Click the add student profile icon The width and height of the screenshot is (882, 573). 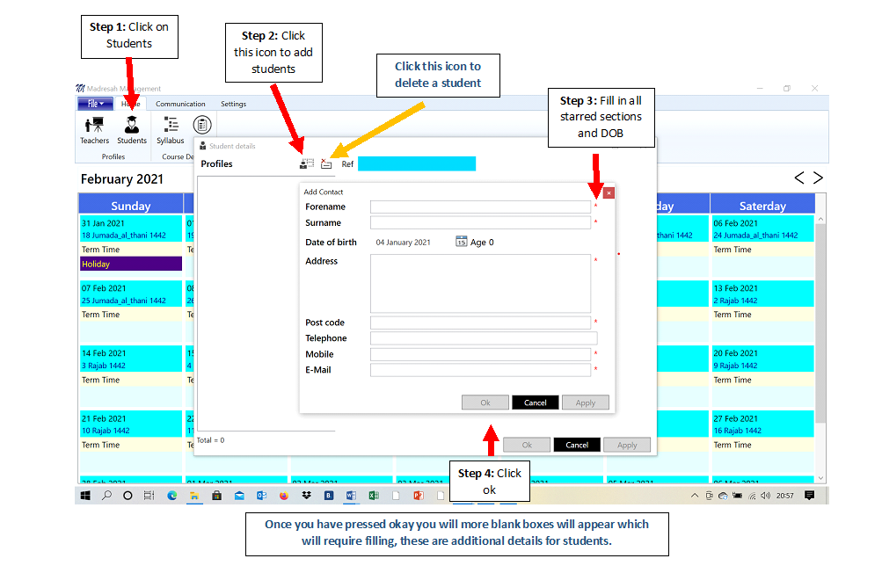click(x=306, y=163)
